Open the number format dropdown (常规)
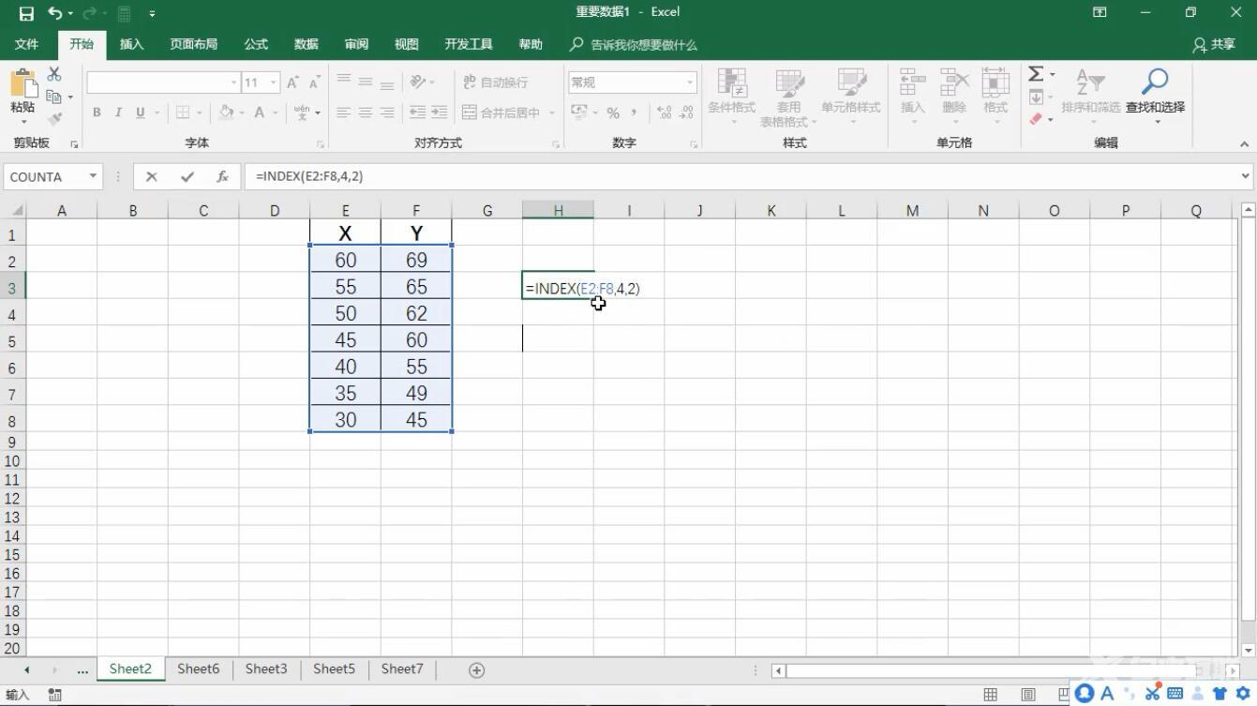The height and width of the screenshot is (706, 1257). (x=690, y=83)
